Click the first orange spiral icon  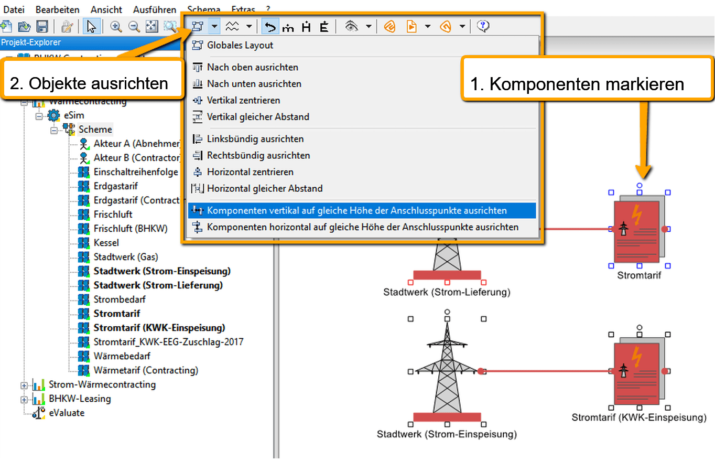(x=389, y=26)
